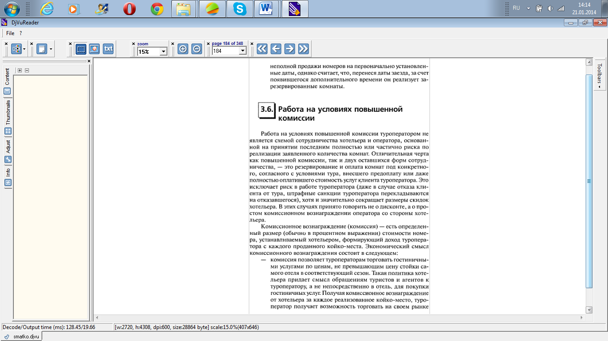Image resolution: width=608 pixels, height=341 pixels.
Task: Open Internet Explorer from the taskbar
Action: point(47,8)
